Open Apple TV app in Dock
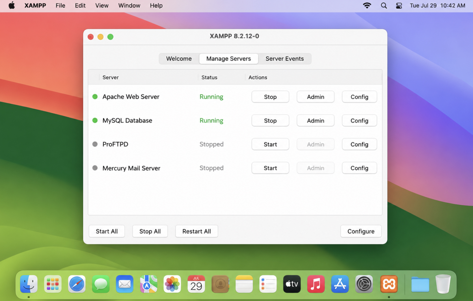Image resolution: width=473 pixels, height=301 pixels. coord(292,284)
